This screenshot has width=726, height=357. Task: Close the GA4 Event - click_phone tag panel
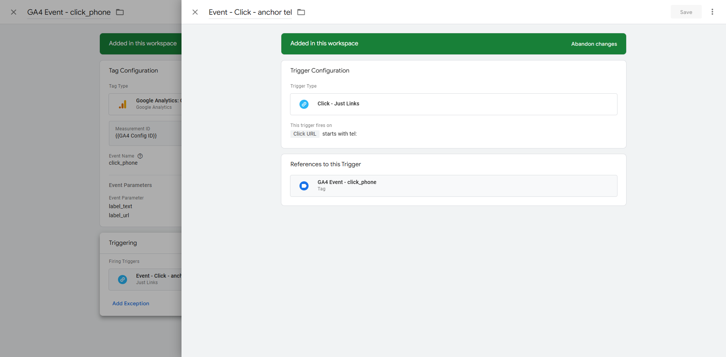pyautogui.click(x=14, y=12)
